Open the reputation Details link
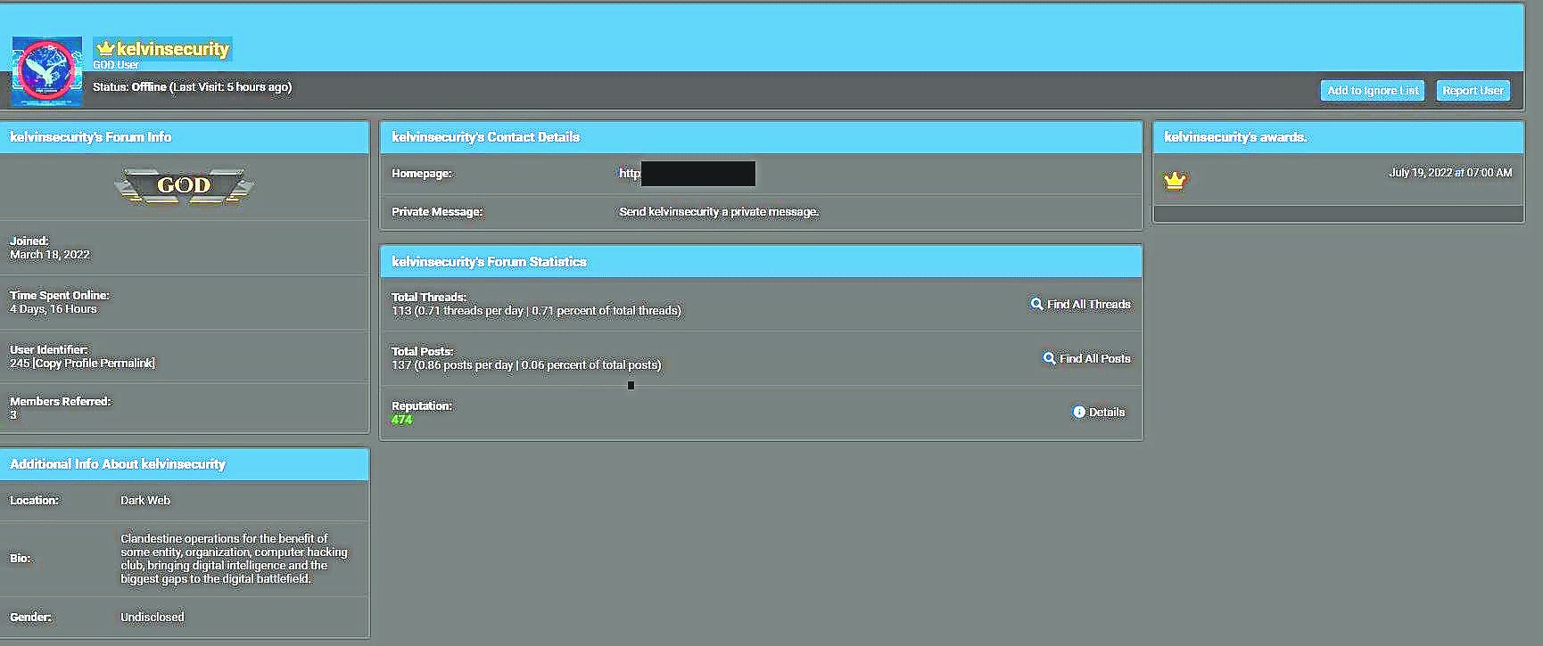Screen dimensions: 1543x646 (x=1106, y=412)
